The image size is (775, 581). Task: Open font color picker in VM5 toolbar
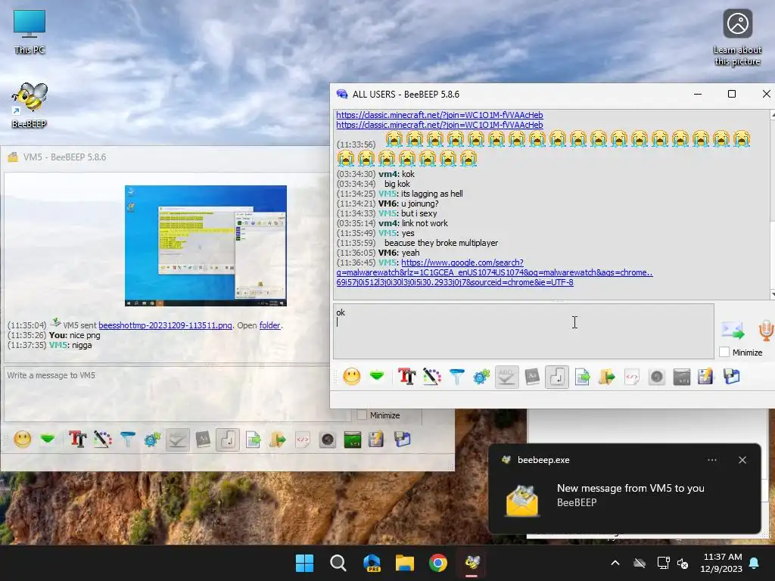(103, 440)
